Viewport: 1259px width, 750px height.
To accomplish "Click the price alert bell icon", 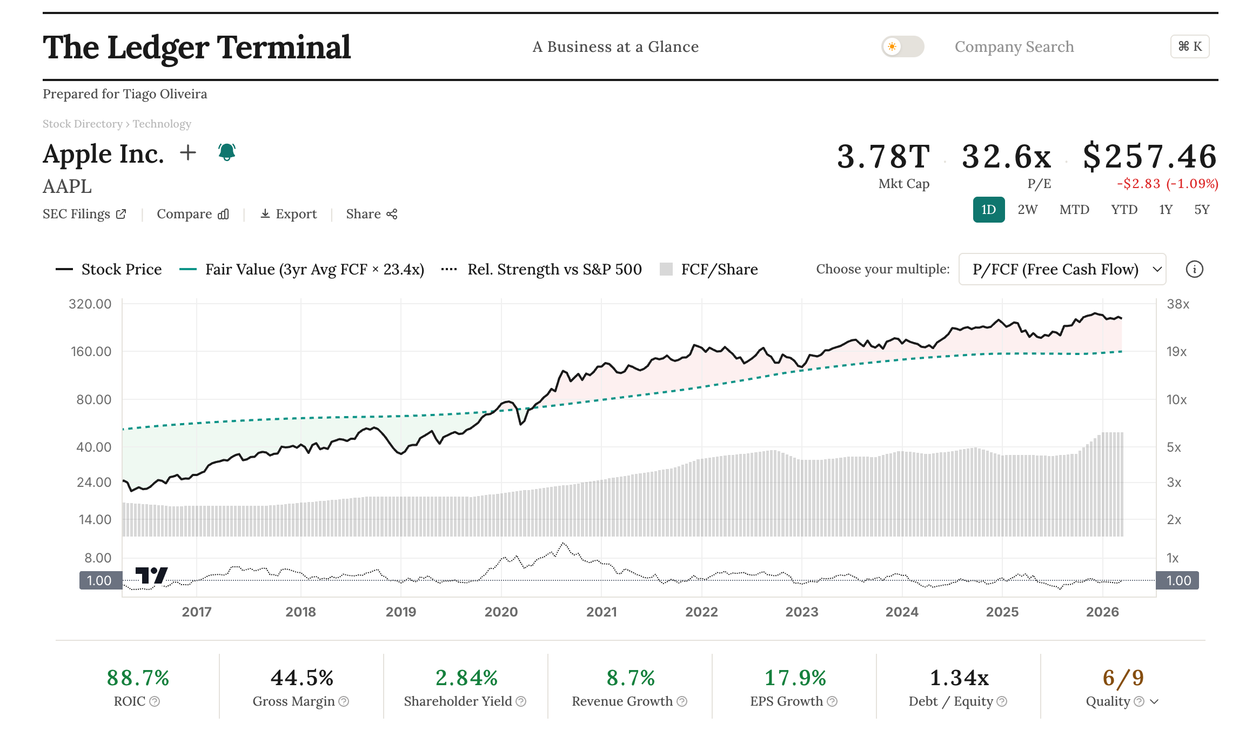I will [227, 152].
